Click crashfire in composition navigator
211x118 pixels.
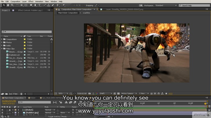point(86,13)
